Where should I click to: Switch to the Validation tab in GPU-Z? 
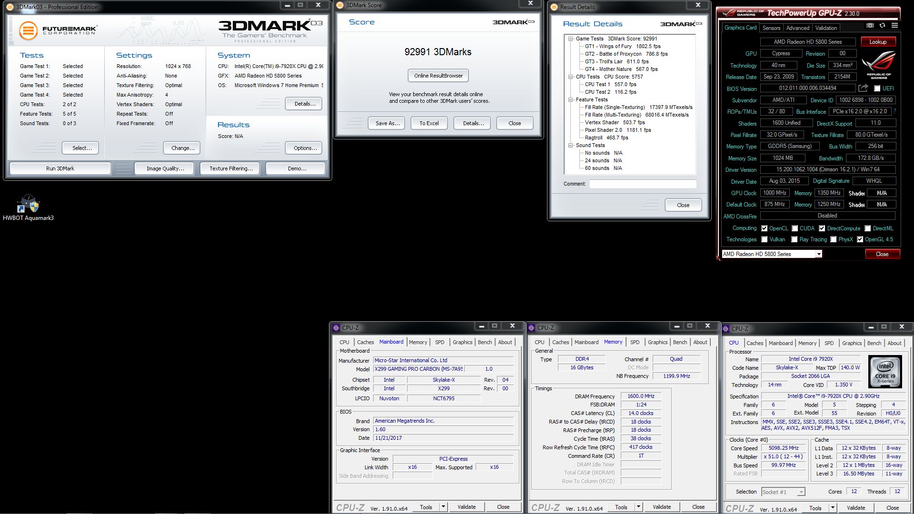pyautogui.click(x=826, y=28)
